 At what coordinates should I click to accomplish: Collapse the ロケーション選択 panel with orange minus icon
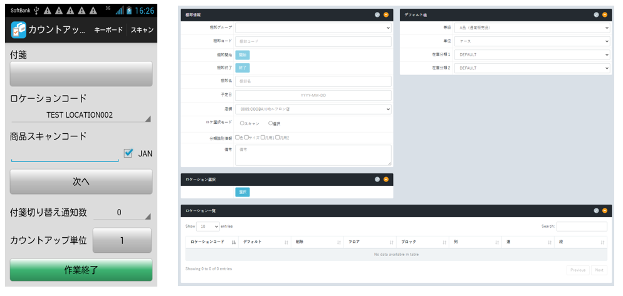point(386,180)
